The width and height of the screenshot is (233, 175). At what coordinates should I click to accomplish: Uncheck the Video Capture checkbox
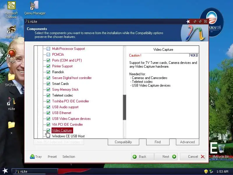48,130
